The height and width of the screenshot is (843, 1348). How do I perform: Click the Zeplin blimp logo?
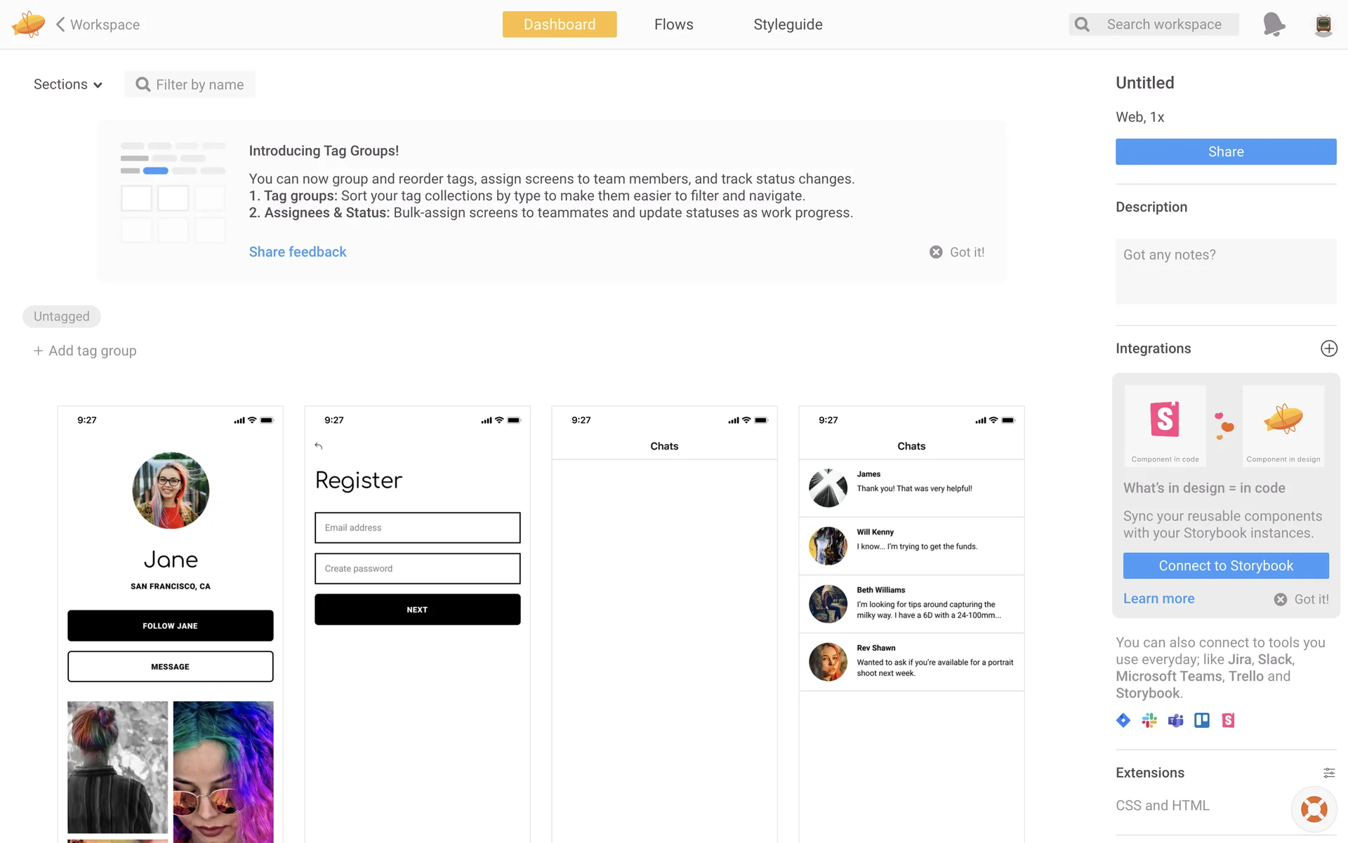tap(28, 25)
